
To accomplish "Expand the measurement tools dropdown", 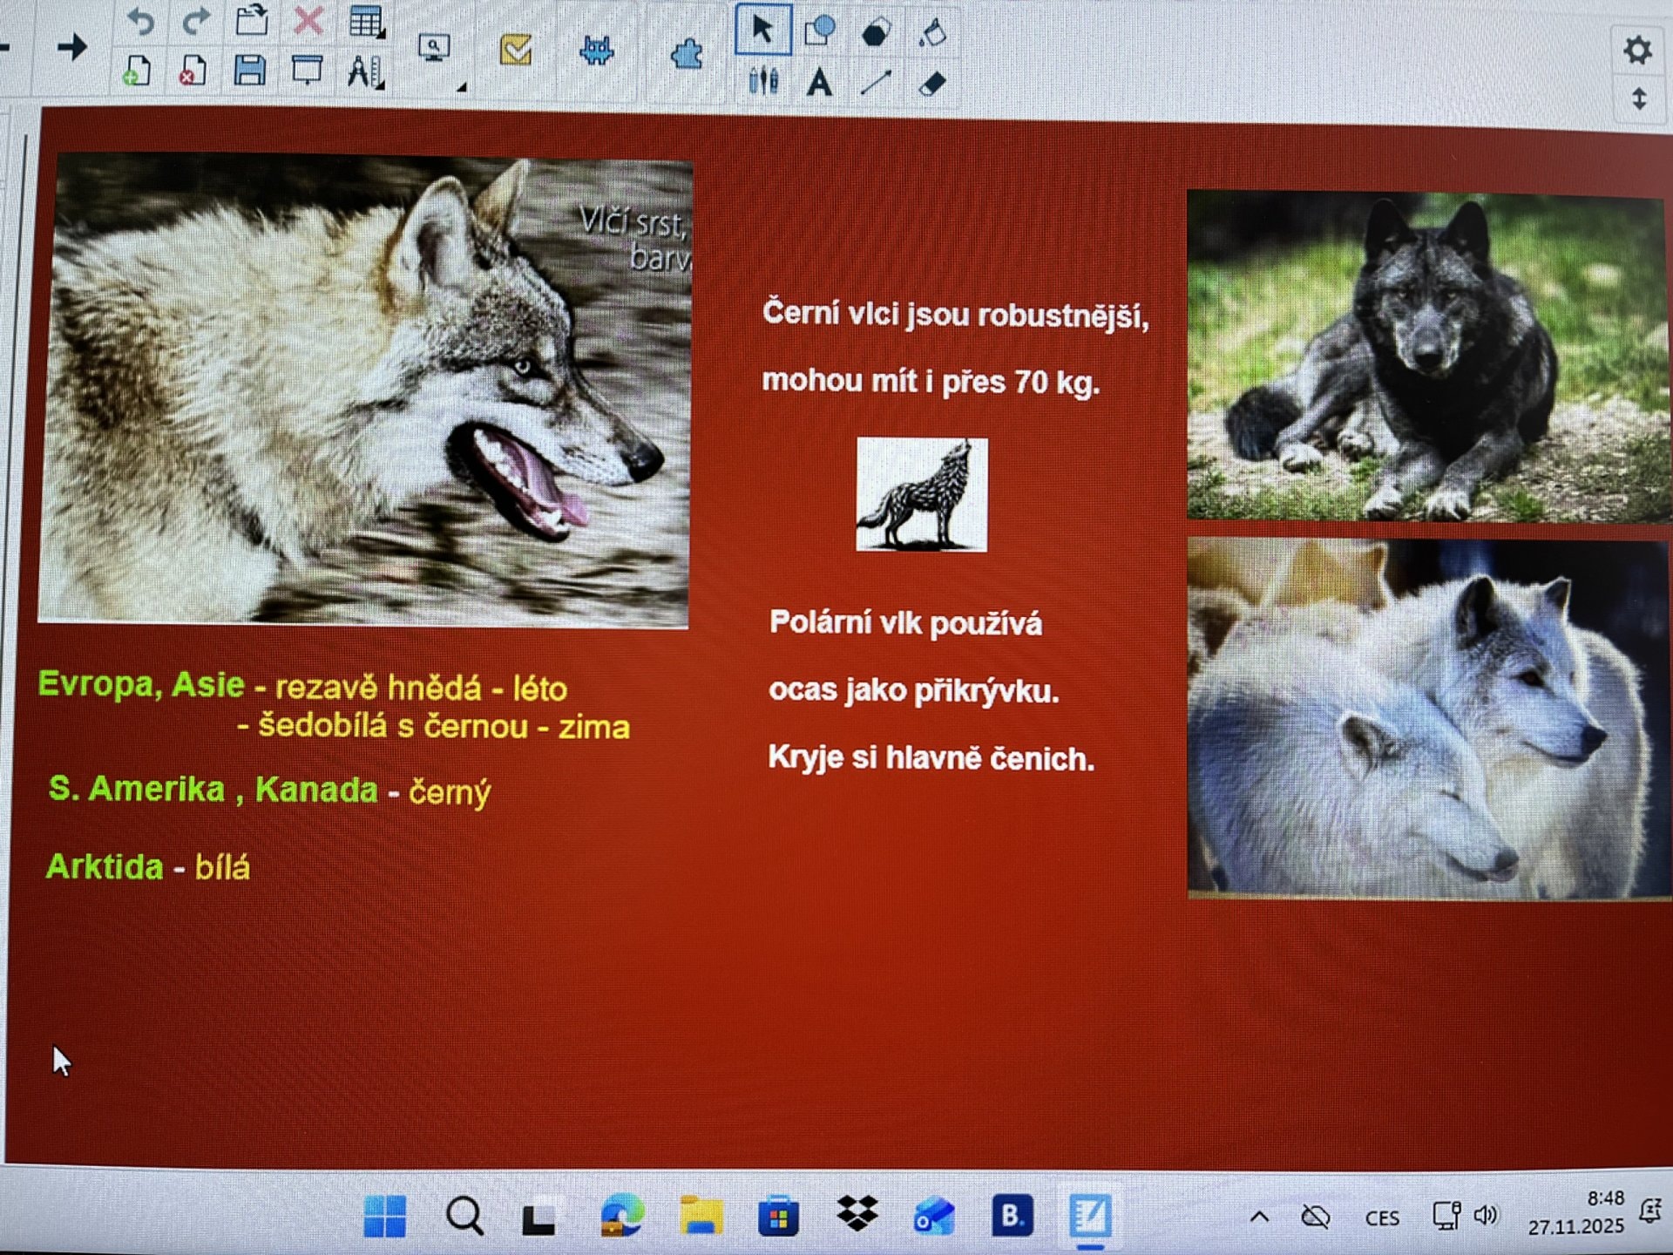I will click(x=365, y=72).
